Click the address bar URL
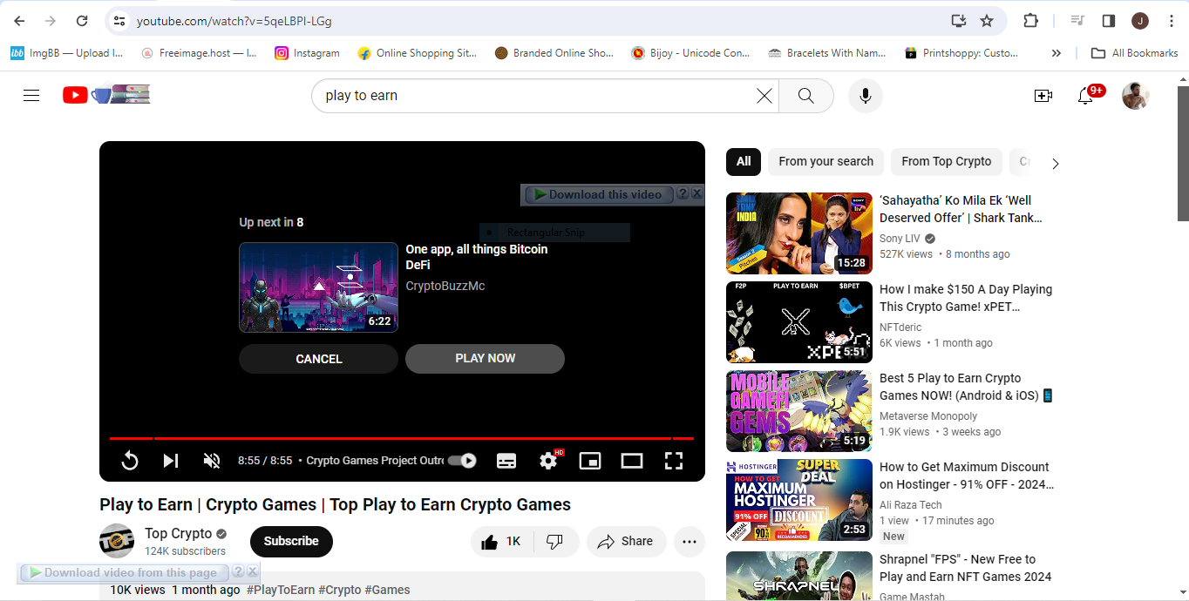 pos(234,21)
